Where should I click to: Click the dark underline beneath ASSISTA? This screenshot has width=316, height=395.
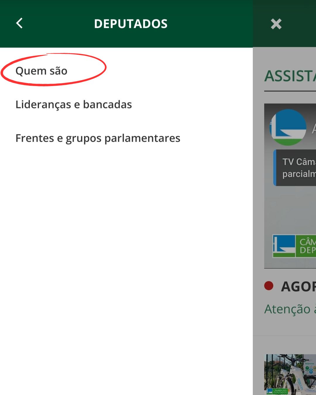coord(290,91)
